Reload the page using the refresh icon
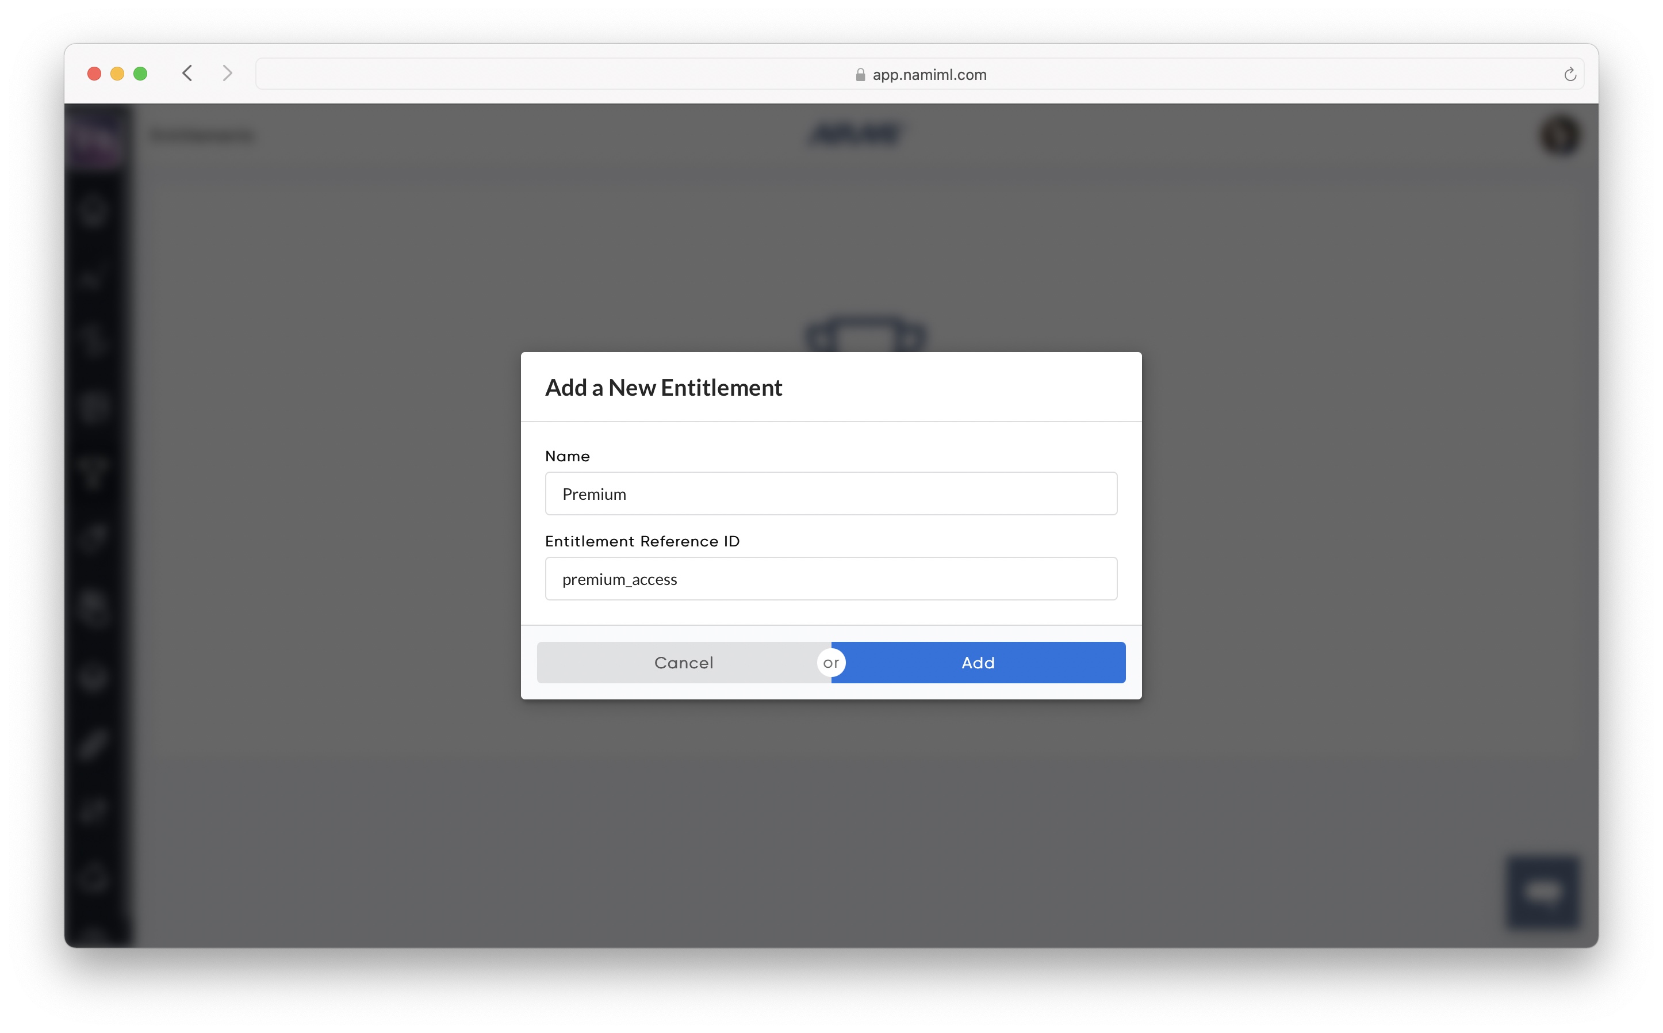This screenshot has width=1663, height=1033. pos(1569,74)
